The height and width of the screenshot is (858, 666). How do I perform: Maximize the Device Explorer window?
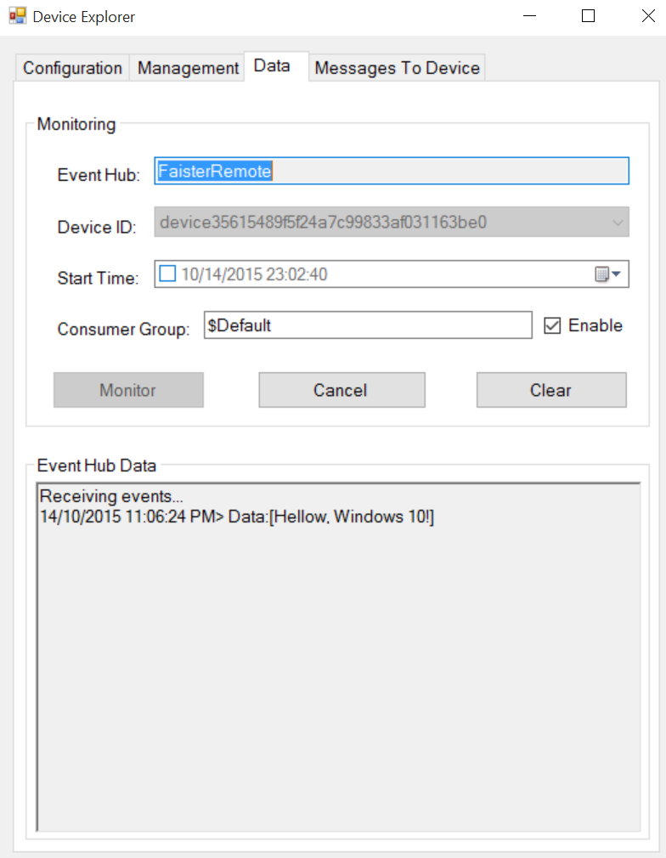coord(589,16)
